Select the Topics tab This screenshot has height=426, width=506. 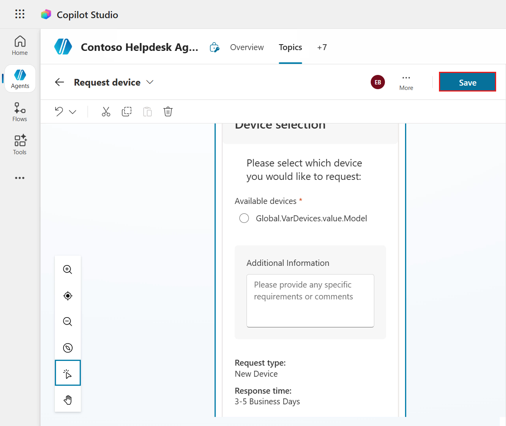click(290, 47)
